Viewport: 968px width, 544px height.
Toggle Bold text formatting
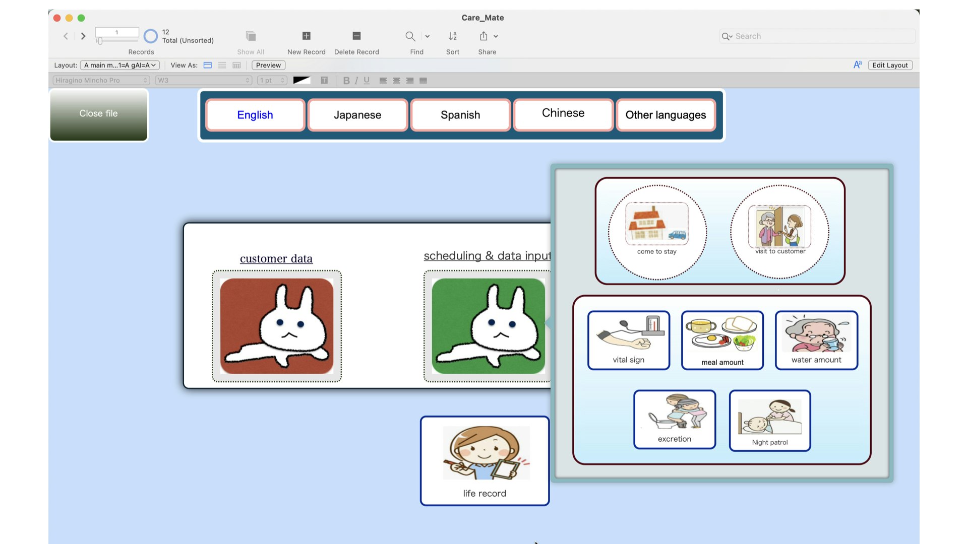[346, 80]
